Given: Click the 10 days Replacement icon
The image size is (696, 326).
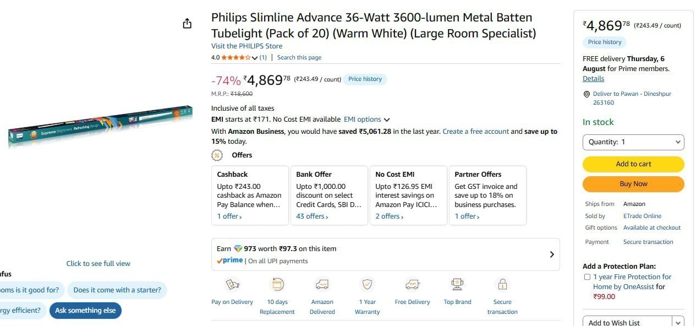Looking at the screenshot, I should (x=277, y=284).
